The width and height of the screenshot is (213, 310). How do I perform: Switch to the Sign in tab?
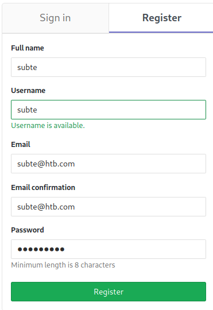coord(55,18)
